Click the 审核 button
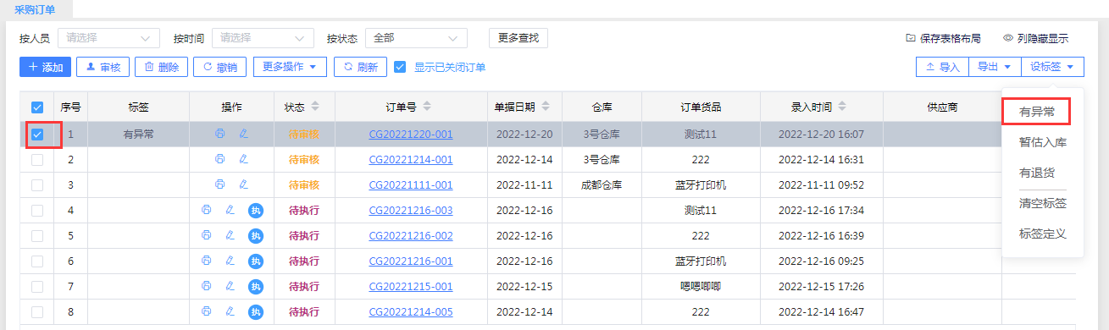This screenshot has width=1109, height=330. pos(103,67)
